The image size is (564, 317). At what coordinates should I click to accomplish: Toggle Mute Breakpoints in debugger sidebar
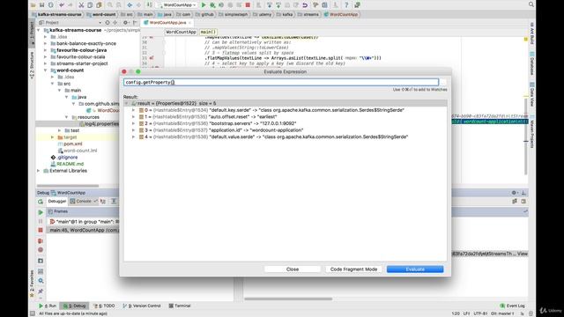pos(41,250)
